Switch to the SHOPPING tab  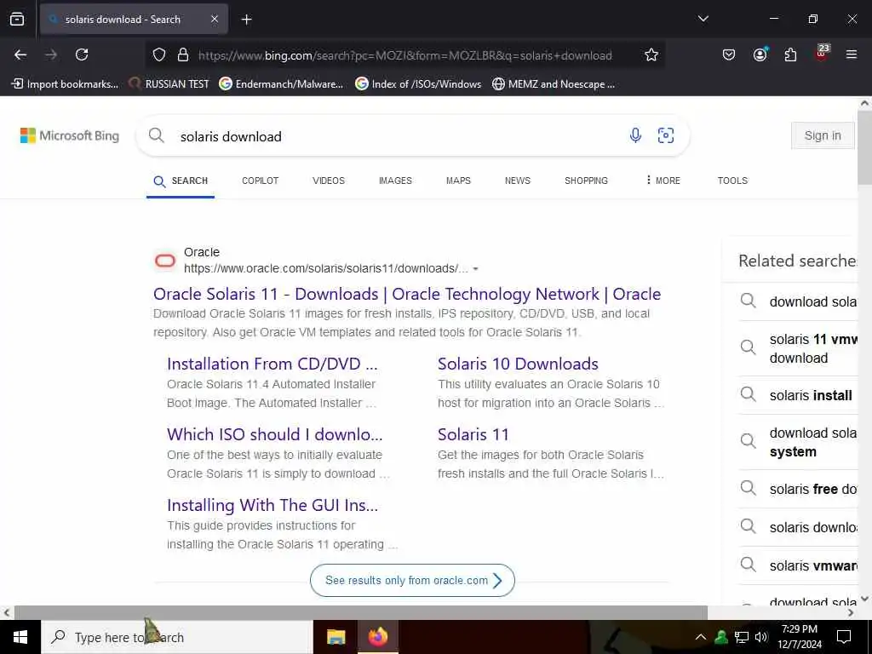(586, 181)
